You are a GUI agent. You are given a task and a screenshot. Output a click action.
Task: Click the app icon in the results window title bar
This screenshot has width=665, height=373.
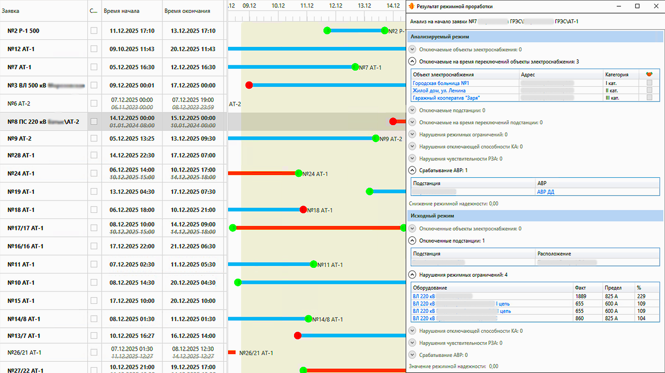(x=411, y=7)
